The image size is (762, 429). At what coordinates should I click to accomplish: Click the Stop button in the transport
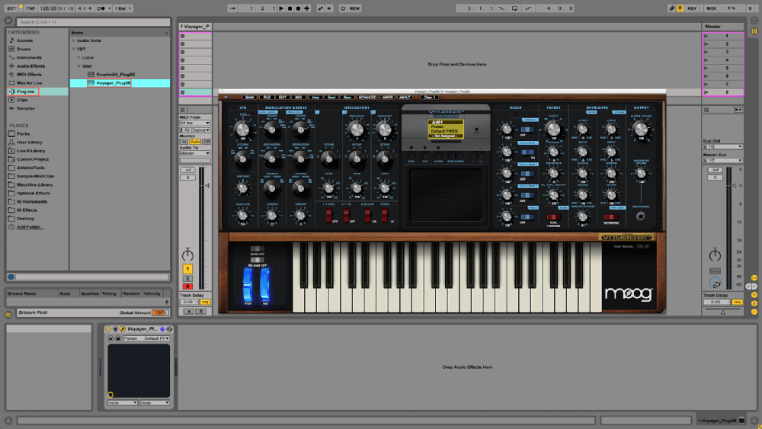(x=289, y=8)
